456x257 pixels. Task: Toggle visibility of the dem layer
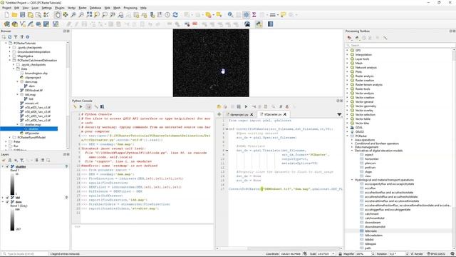click(8, 202)
